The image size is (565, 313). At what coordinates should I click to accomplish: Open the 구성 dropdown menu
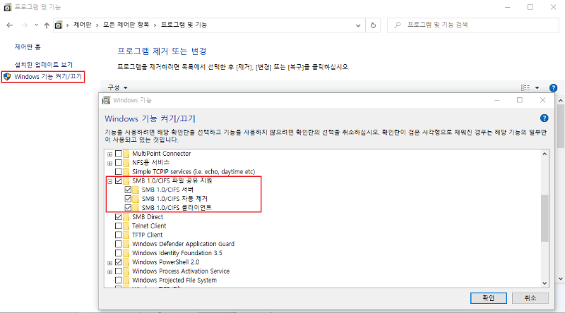[x=117, y=87]
